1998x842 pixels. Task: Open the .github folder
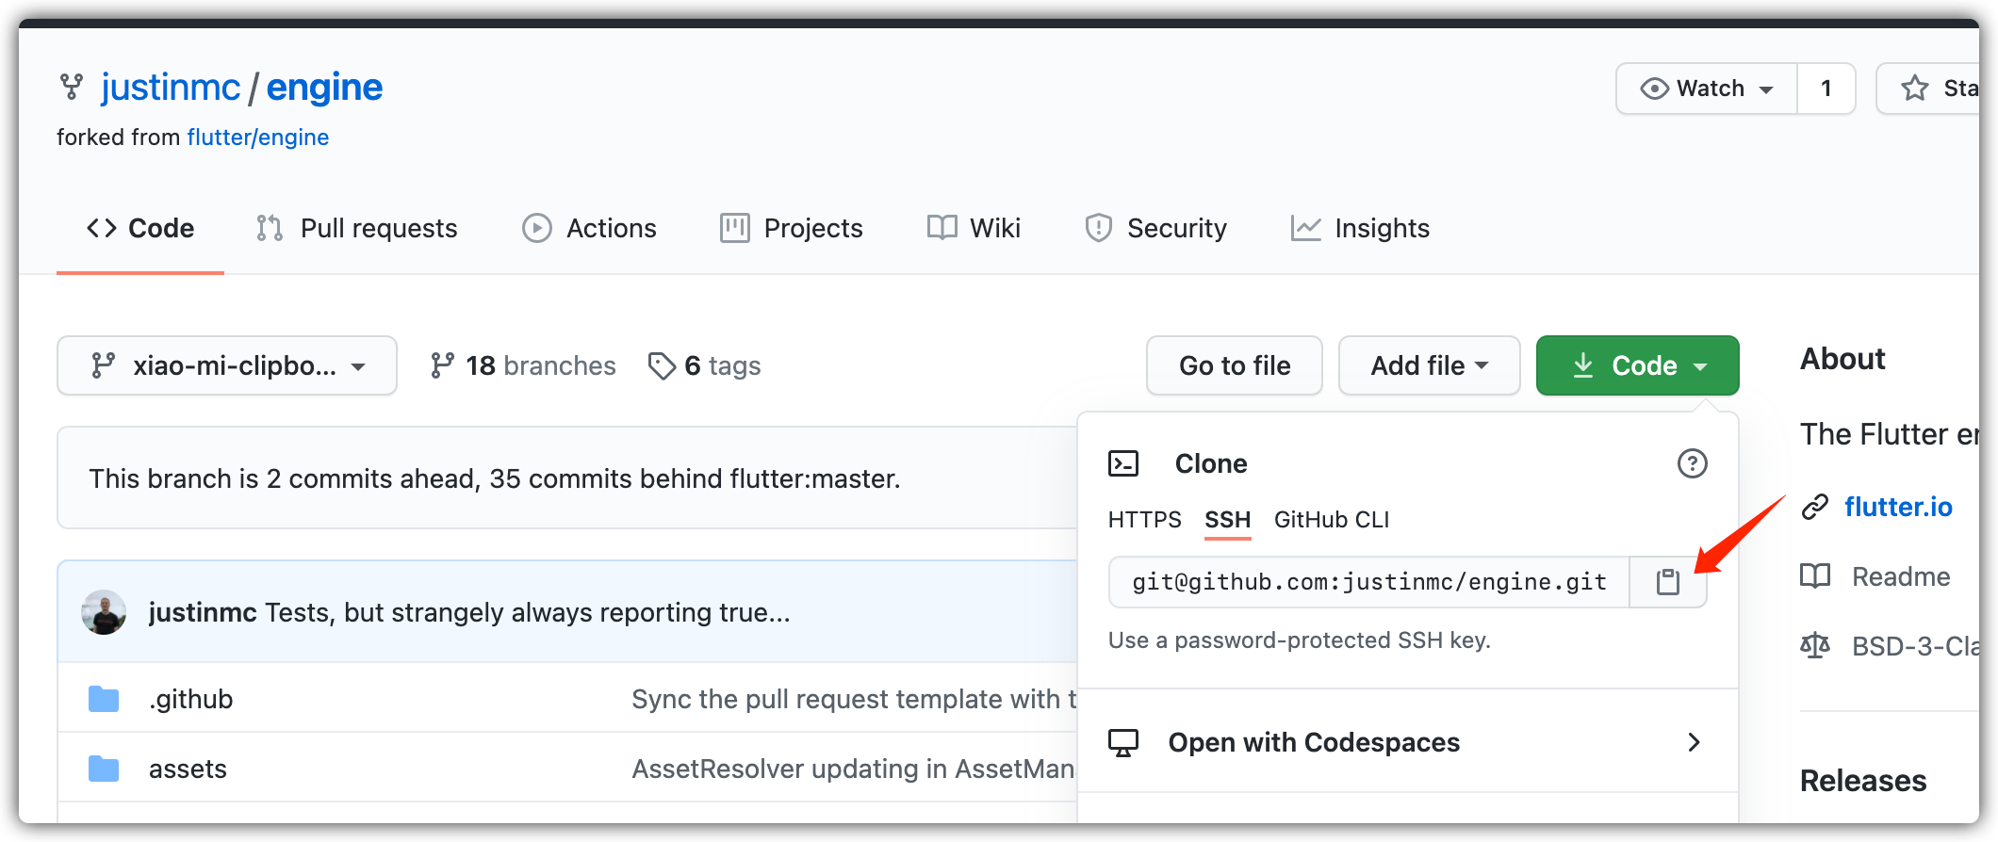click(190, 699)
